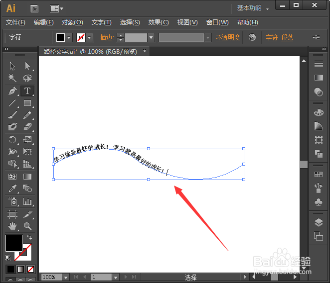The width and height of the screenshot is (330, 283).
Task: Select the Perspective Grid tool
Action: coord(27,164)
